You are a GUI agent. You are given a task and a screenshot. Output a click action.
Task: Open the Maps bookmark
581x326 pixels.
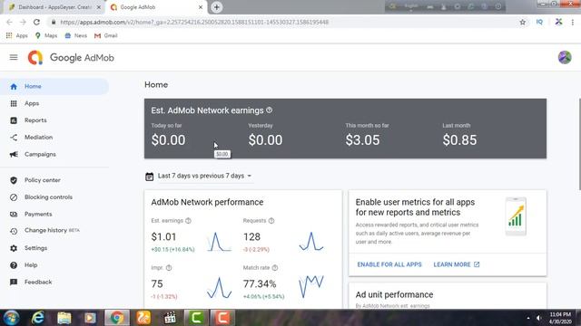tap(46, 35)
